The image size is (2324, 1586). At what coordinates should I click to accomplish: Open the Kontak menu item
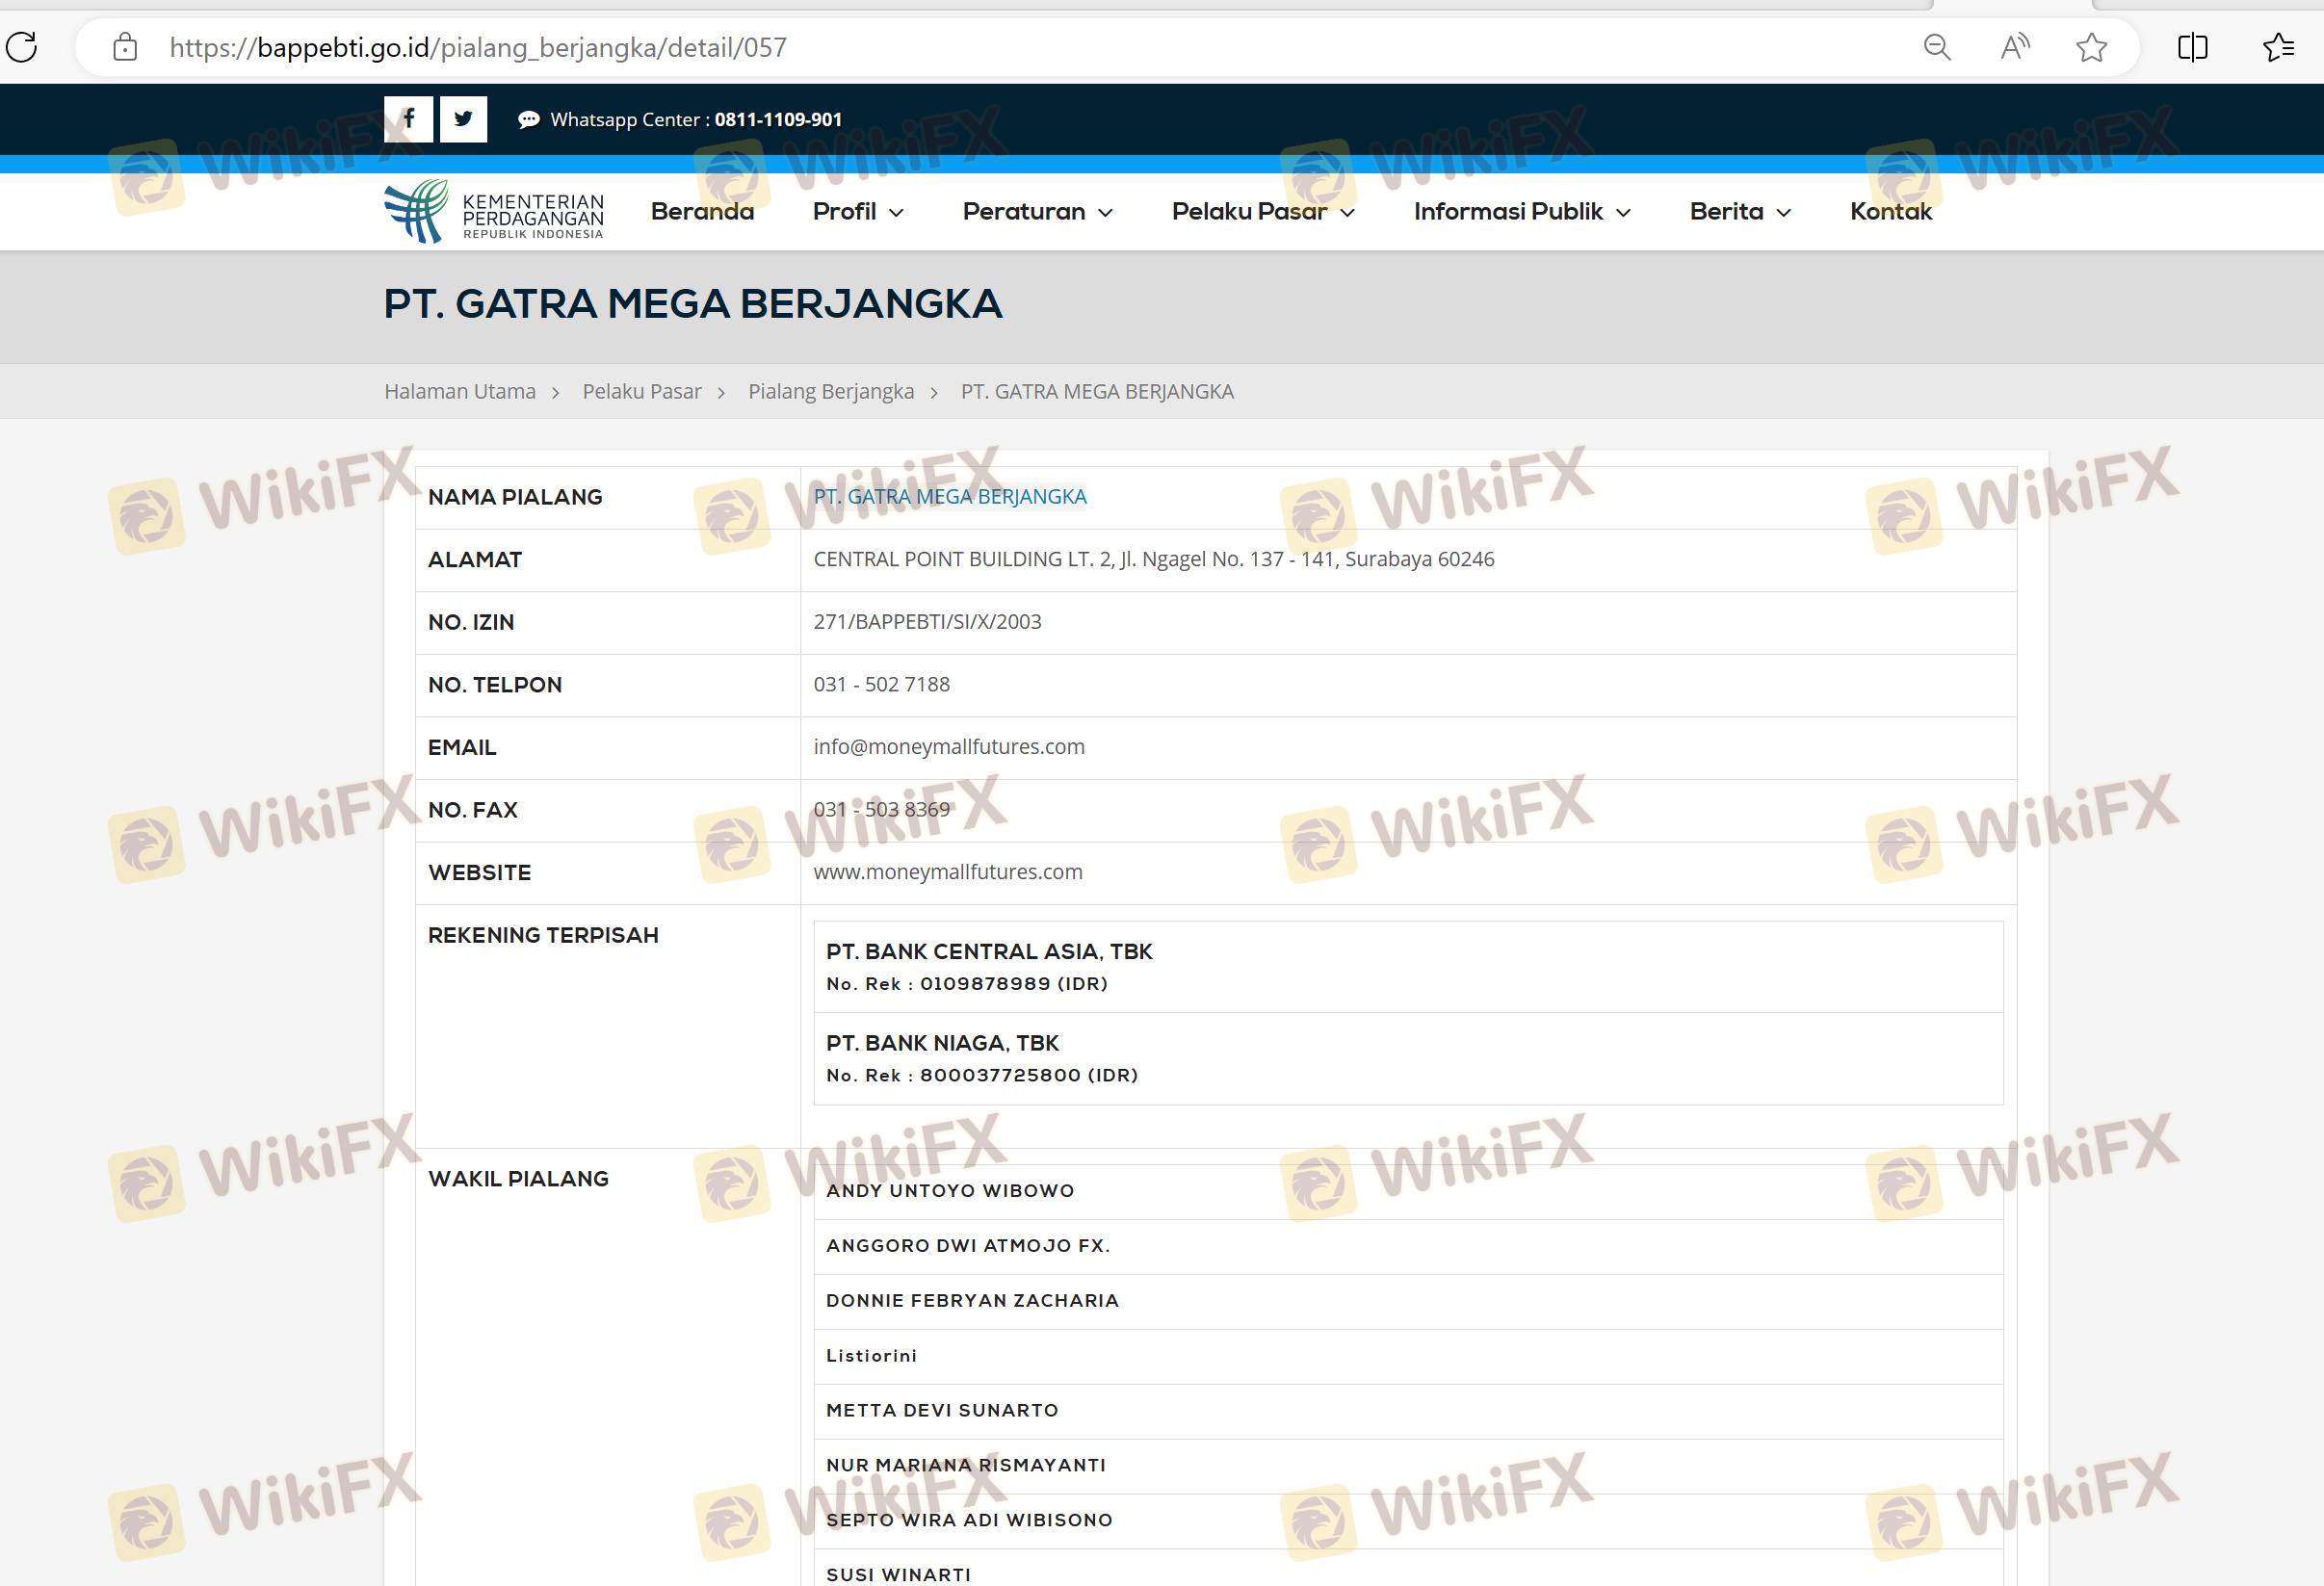tap(1890, 212)
